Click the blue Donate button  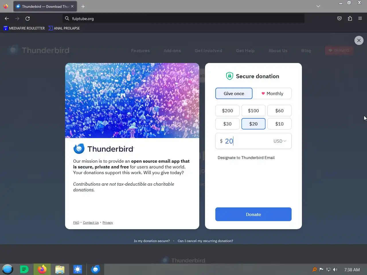(253, 214)
